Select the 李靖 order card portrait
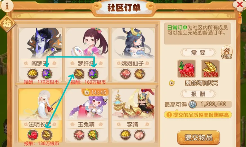 [133, 104]
